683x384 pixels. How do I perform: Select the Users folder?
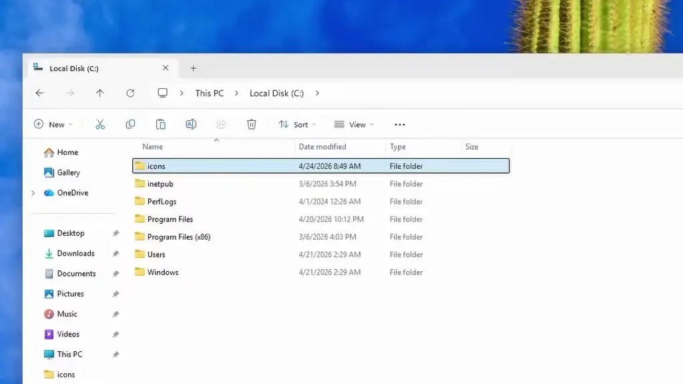tap(156, 254)
